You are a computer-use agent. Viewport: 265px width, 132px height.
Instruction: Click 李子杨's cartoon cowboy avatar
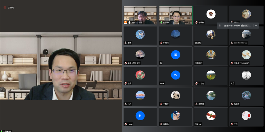[x=211, y=14]
